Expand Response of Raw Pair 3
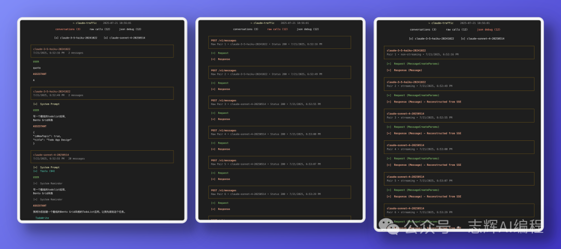This screenshot has height=249, width=561. [x=220, y=119]
